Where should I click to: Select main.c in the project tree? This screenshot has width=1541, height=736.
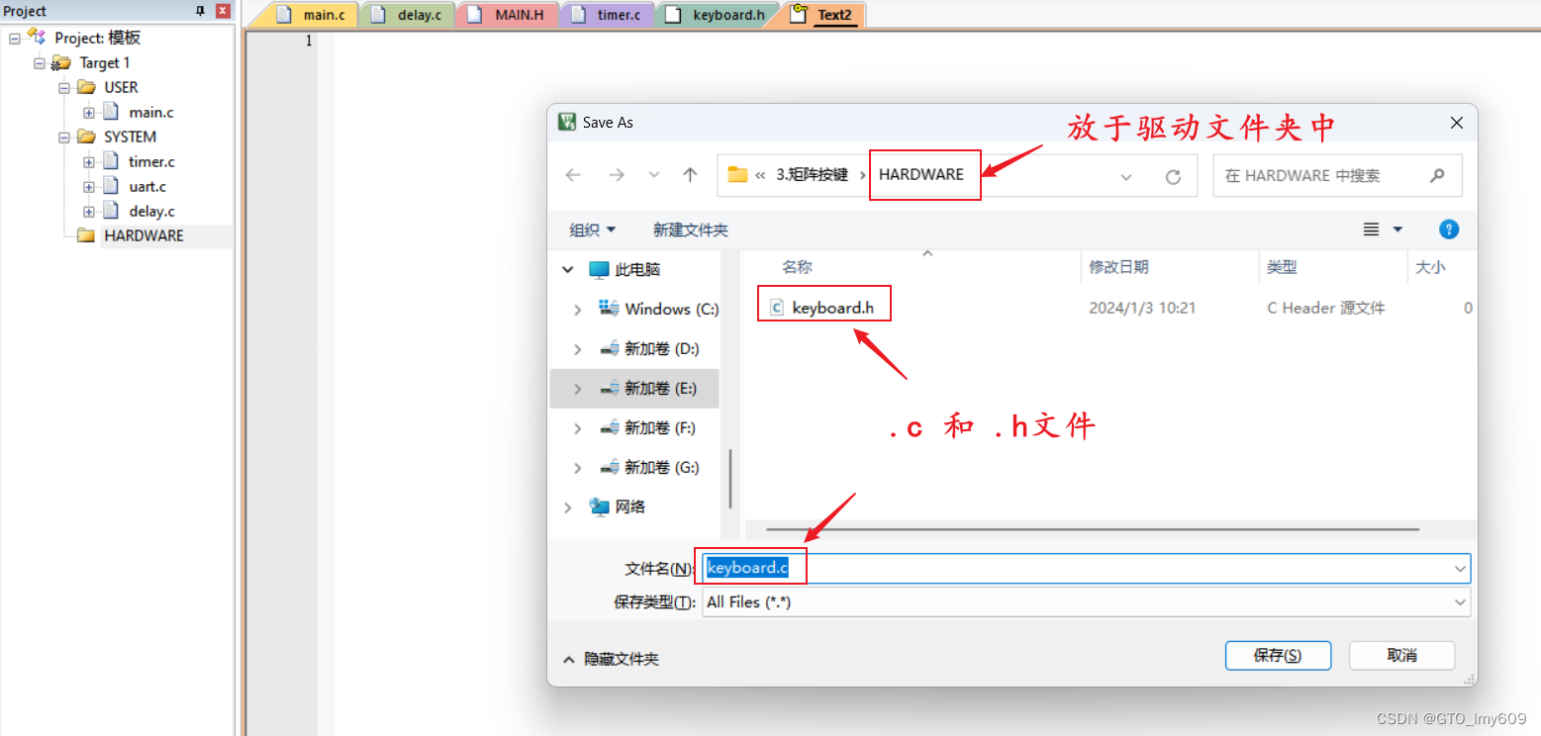pyautogui.click(x=150, y=112)
